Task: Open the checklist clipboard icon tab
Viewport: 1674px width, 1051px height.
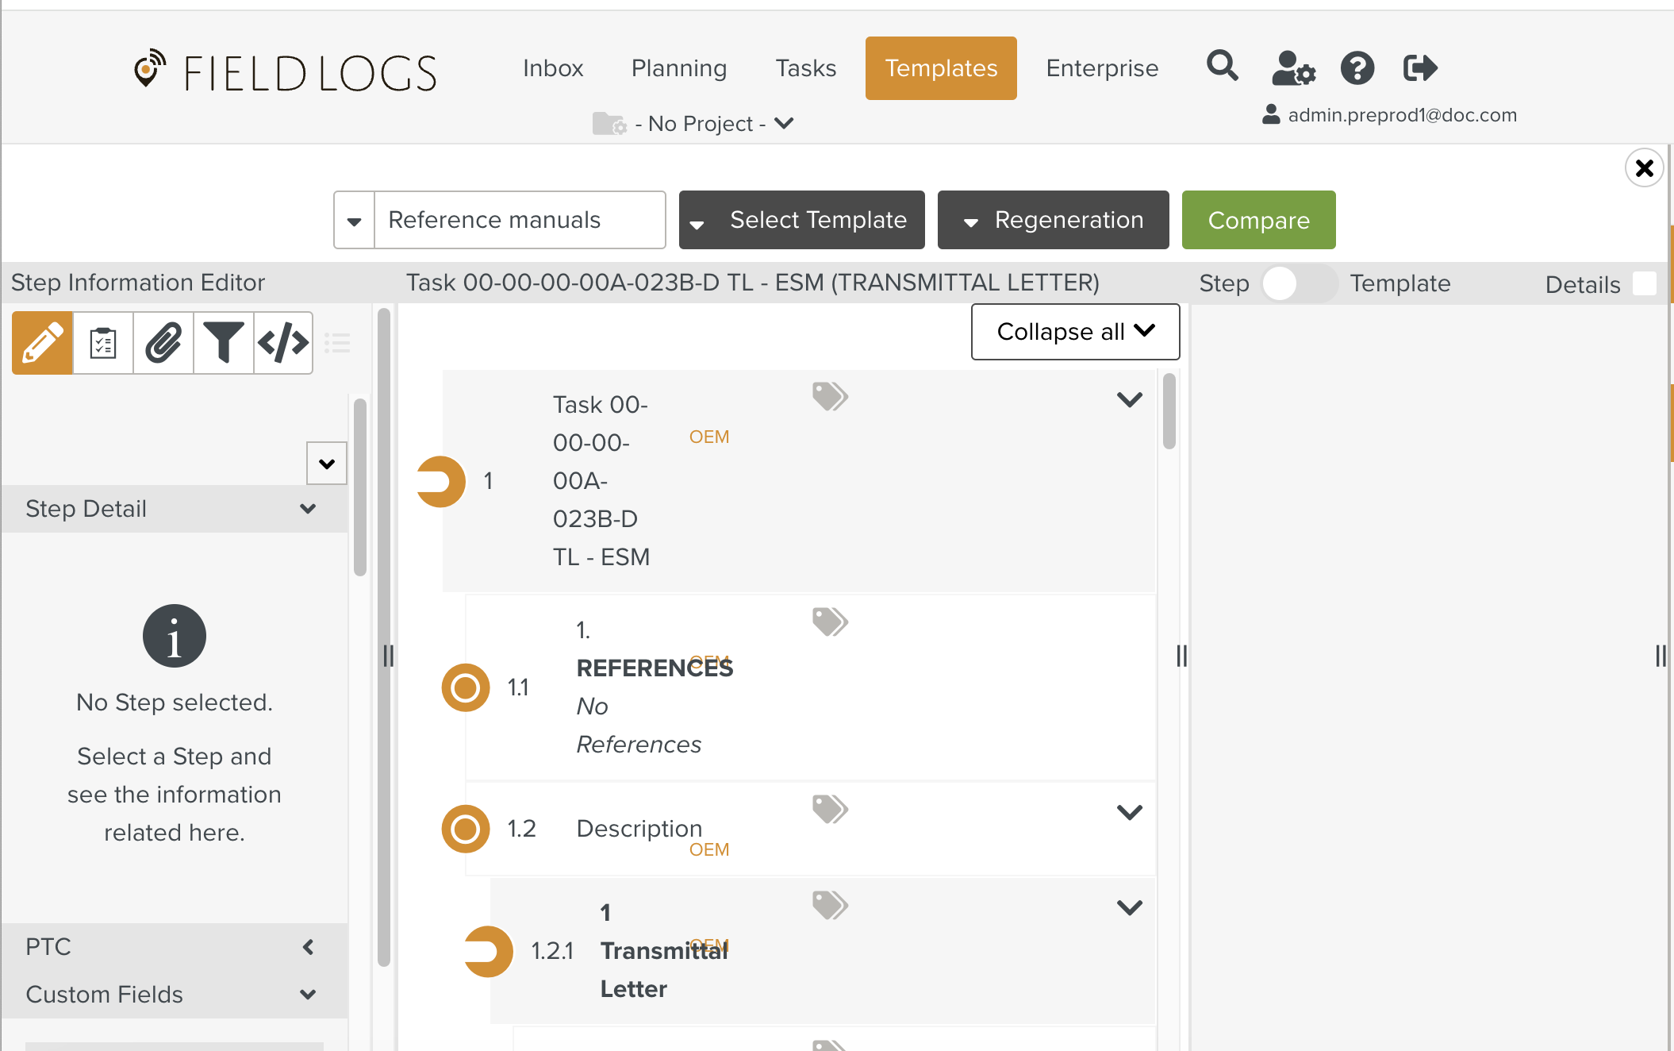Action: coord(103,343)
